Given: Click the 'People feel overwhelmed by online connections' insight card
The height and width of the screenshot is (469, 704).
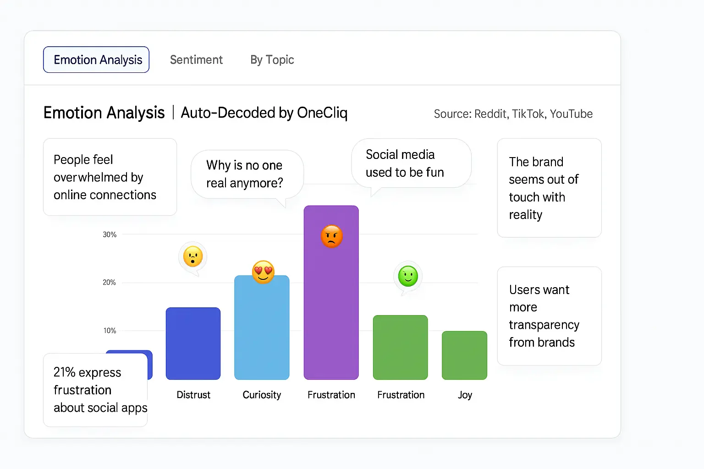Looking at the screenshot, I should coord(110,177).
